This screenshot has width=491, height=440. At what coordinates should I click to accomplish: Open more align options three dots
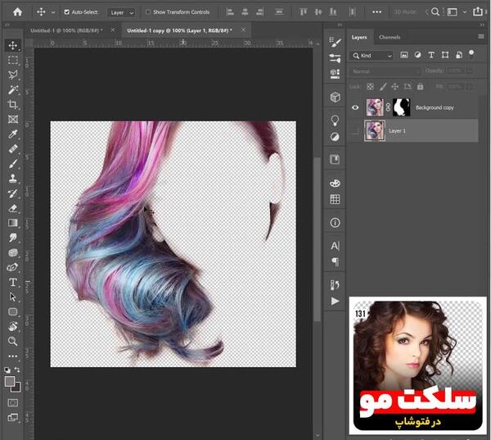tap(376, 12)
